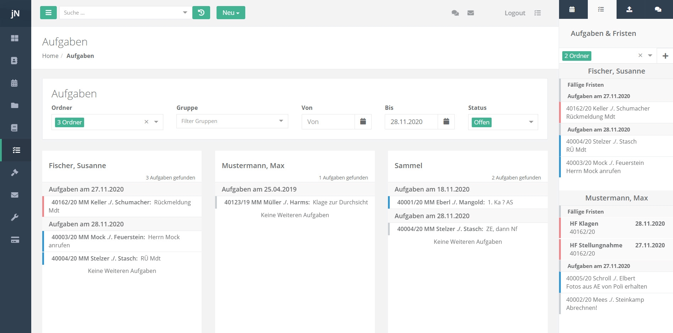Go to Home breadcrumb link
This screenshot has height=333, width=673.
tap(50, 56)
